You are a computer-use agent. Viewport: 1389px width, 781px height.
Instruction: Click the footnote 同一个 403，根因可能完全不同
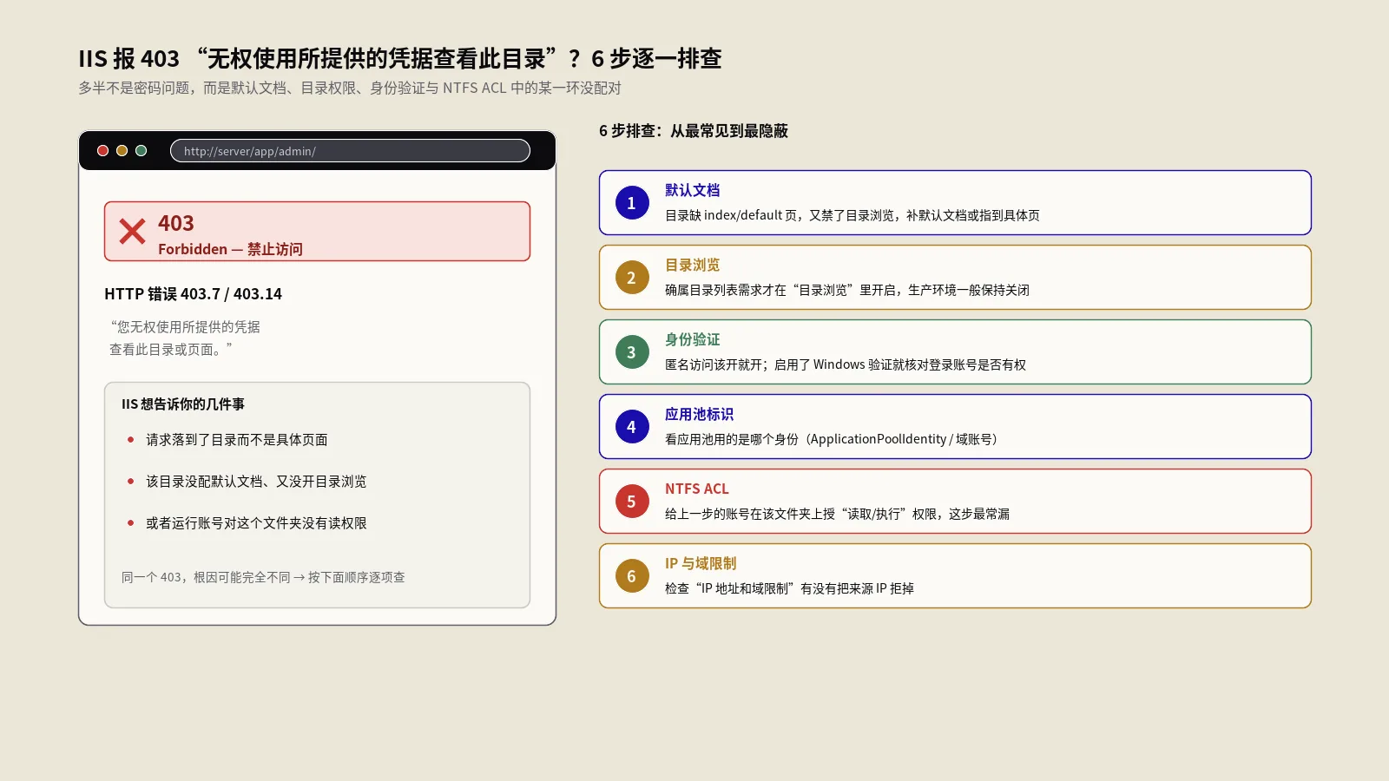(263, 577)
